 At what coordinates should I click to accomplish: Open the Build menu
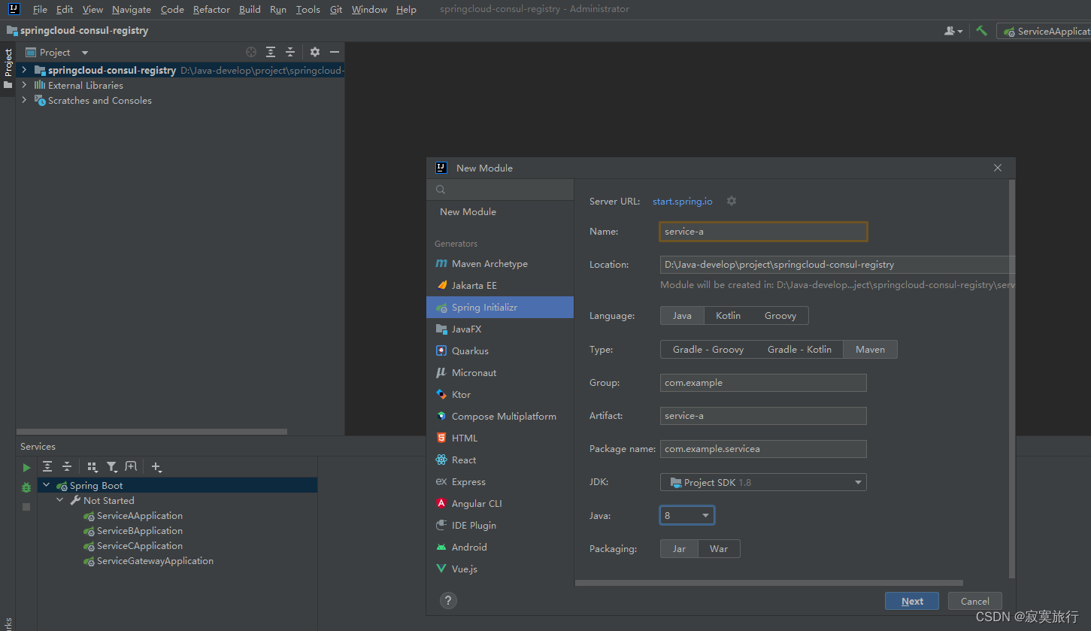250,10
